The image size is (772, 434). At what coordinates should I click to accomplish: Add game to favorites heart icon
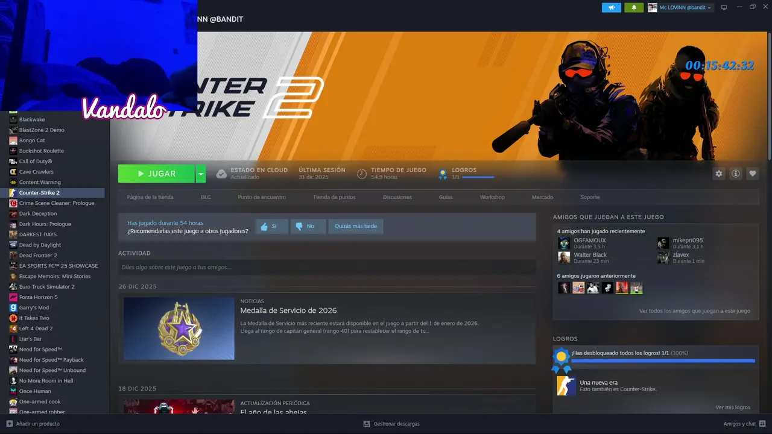click(753, 174)
